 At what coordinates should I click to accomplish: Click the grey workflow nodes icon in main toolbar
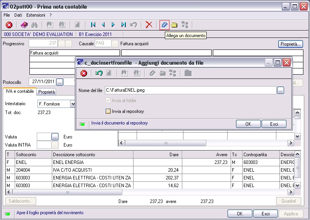(185, 25)
